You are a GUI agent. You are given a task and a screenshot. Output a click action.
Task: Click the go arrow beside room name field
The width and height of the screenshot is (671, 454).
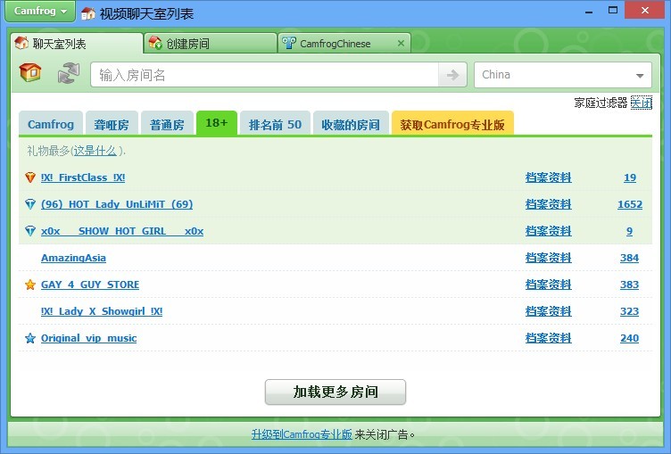click(x=452, y=75)
